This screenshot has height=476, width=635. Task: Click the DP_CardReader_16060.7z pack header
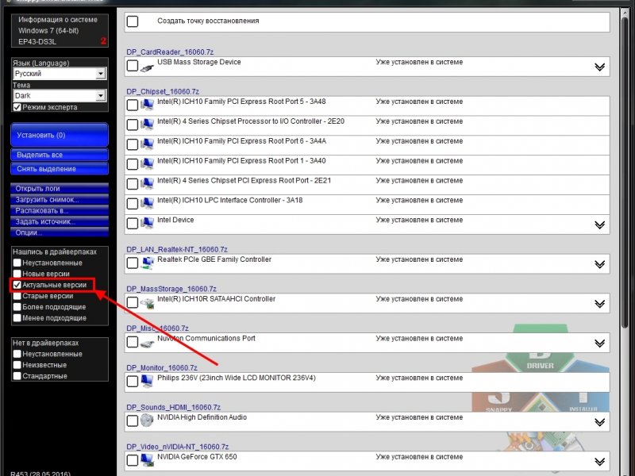(170, 52)
